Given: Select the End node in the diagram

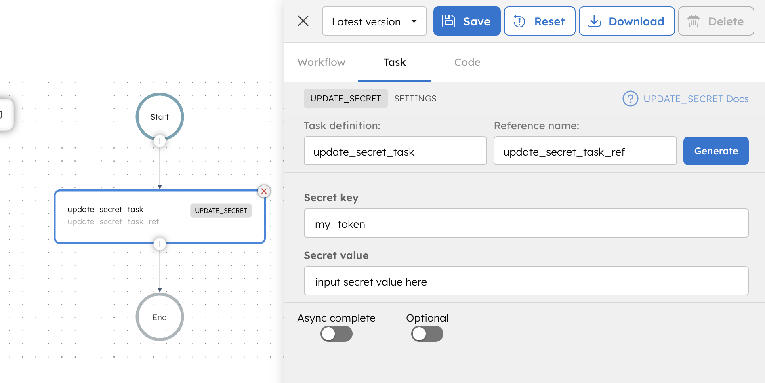Looking at the screenshot, I should click(160, 317).
